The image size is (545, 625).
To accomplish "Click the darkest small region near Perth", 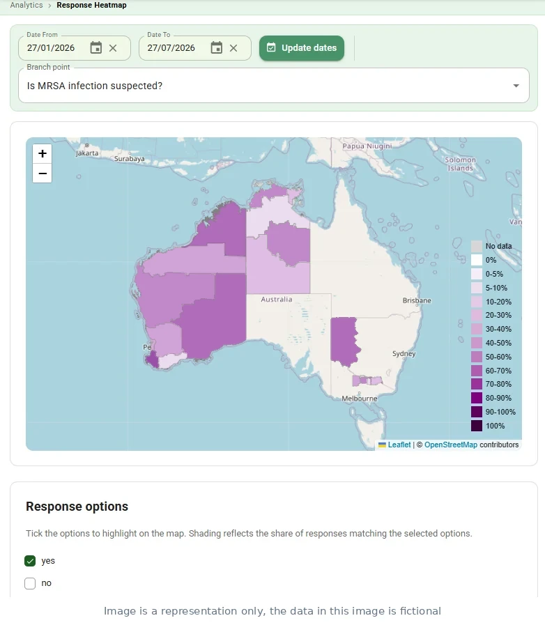I will [x=152, y=360].
